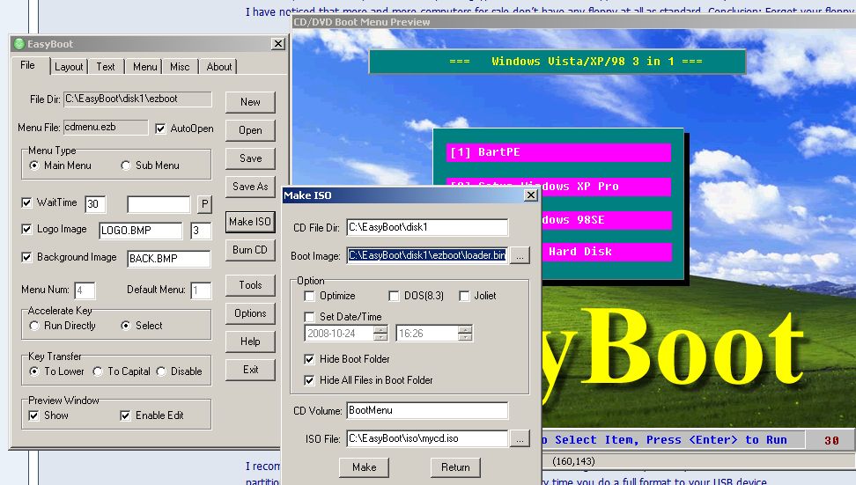This screenshot has width=856, height=485.
Task: Click the Open button
Action: (x=250, y=130)
